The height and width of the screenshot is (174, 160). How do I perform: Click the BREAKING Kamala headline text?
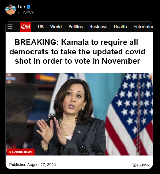click(77, 52)
